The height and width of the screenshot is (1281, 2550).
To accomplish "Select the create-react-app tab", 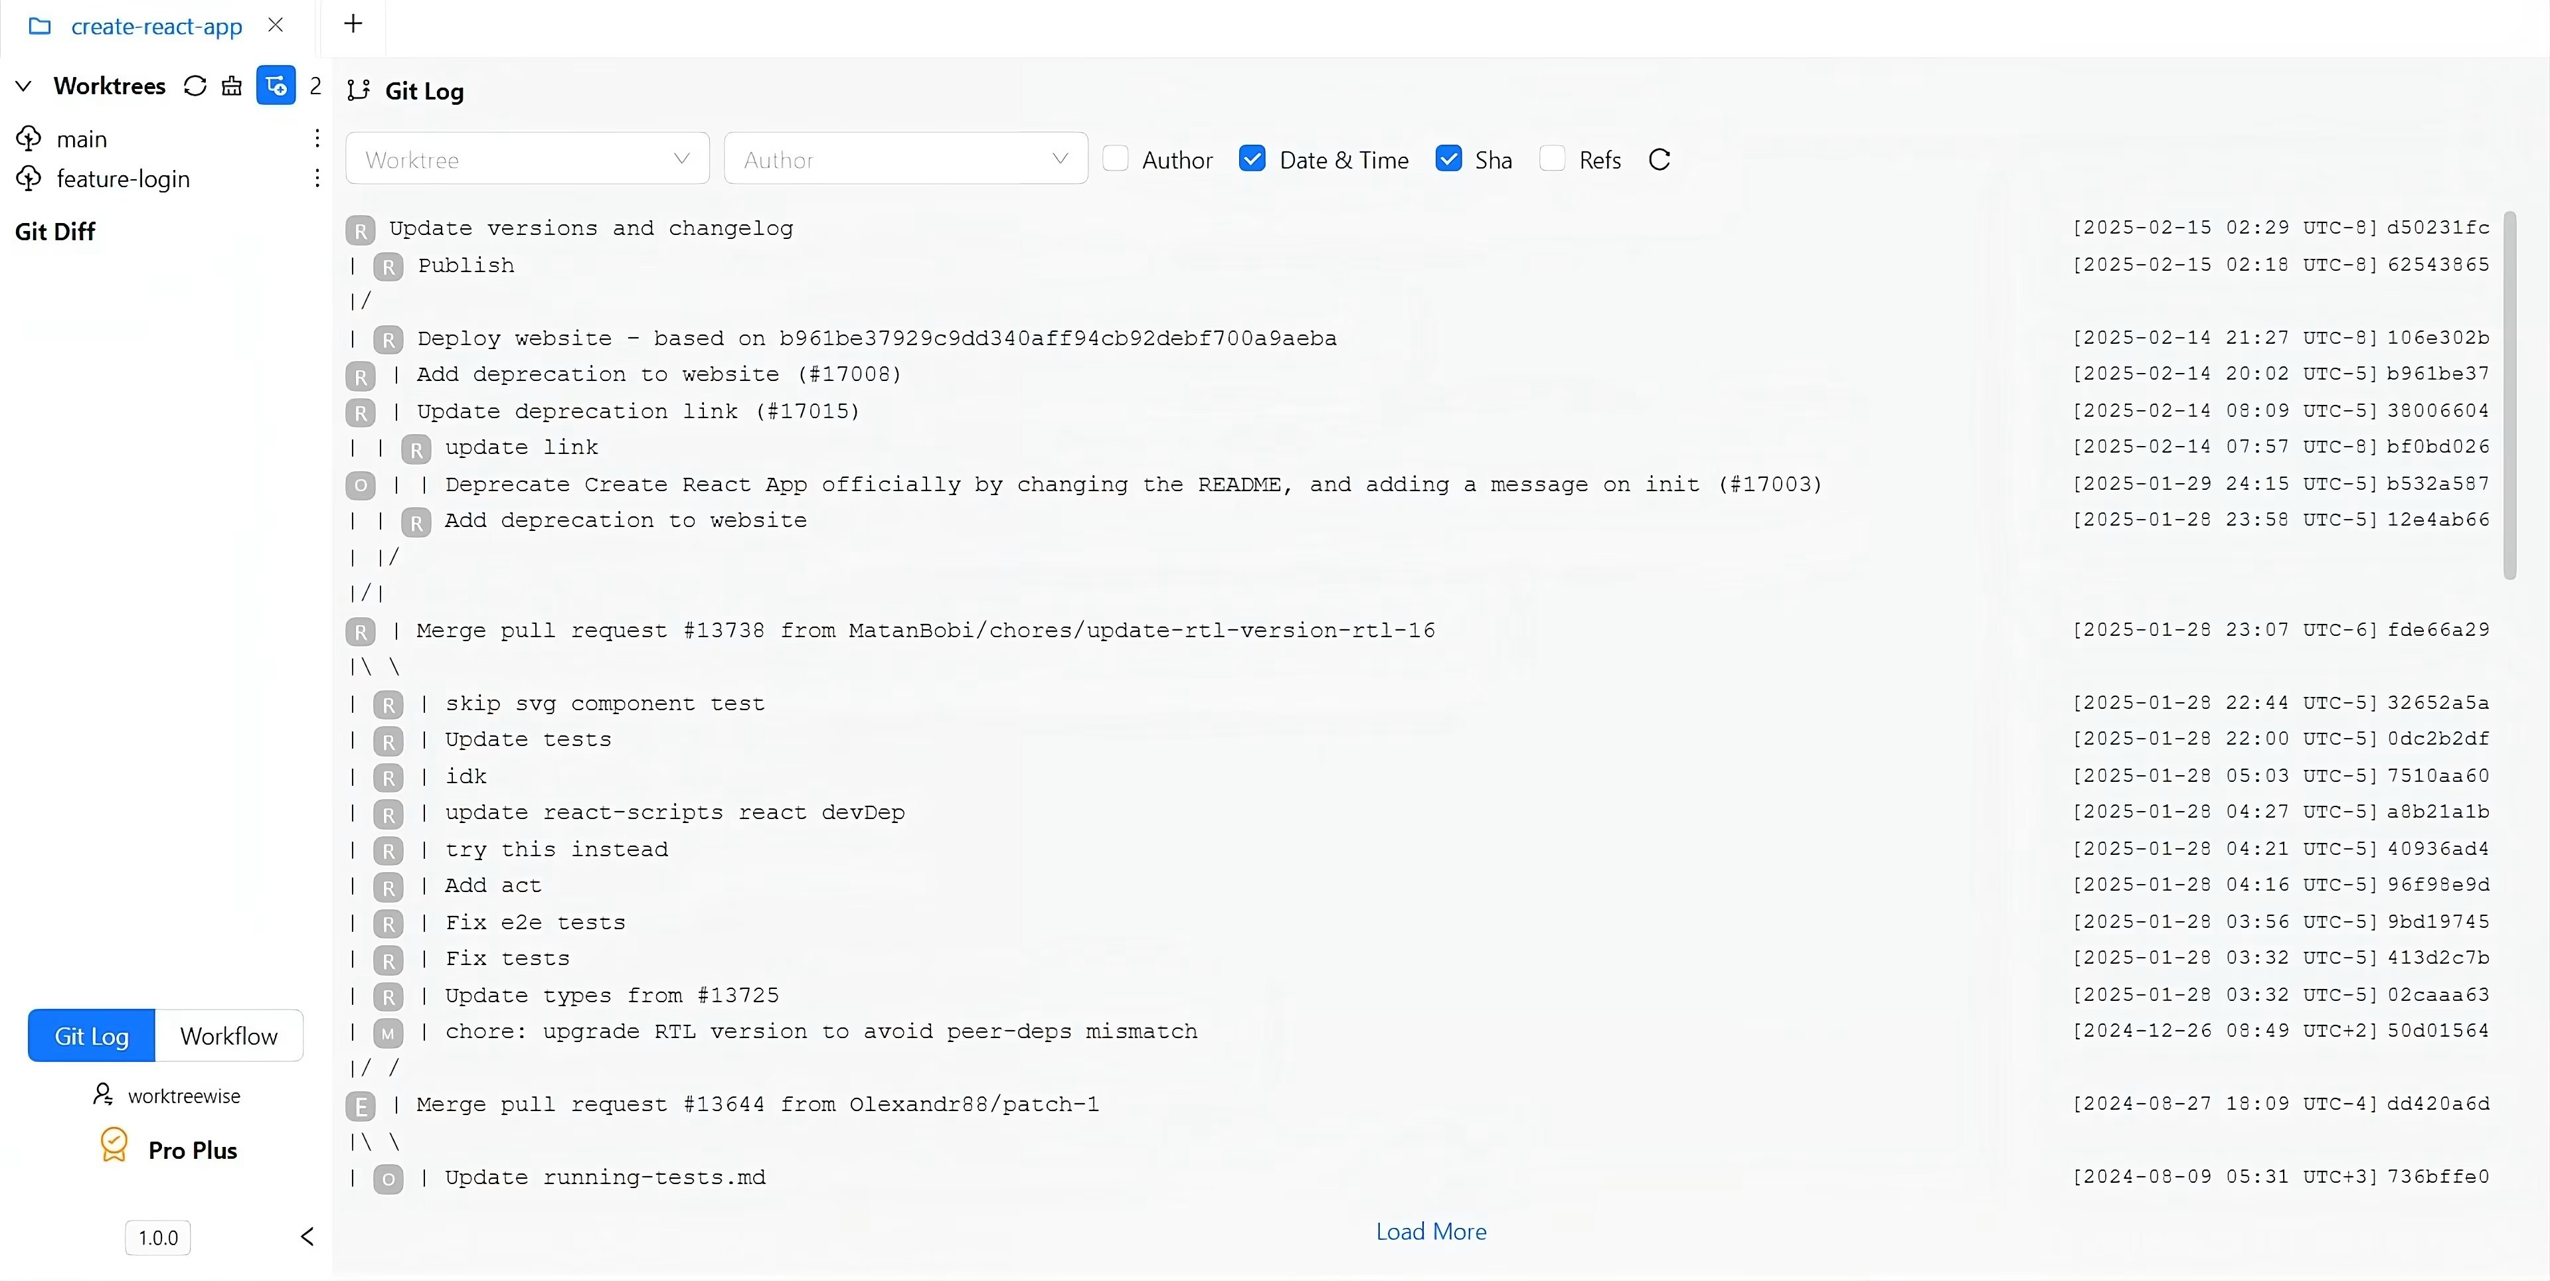I will [155, 27].
